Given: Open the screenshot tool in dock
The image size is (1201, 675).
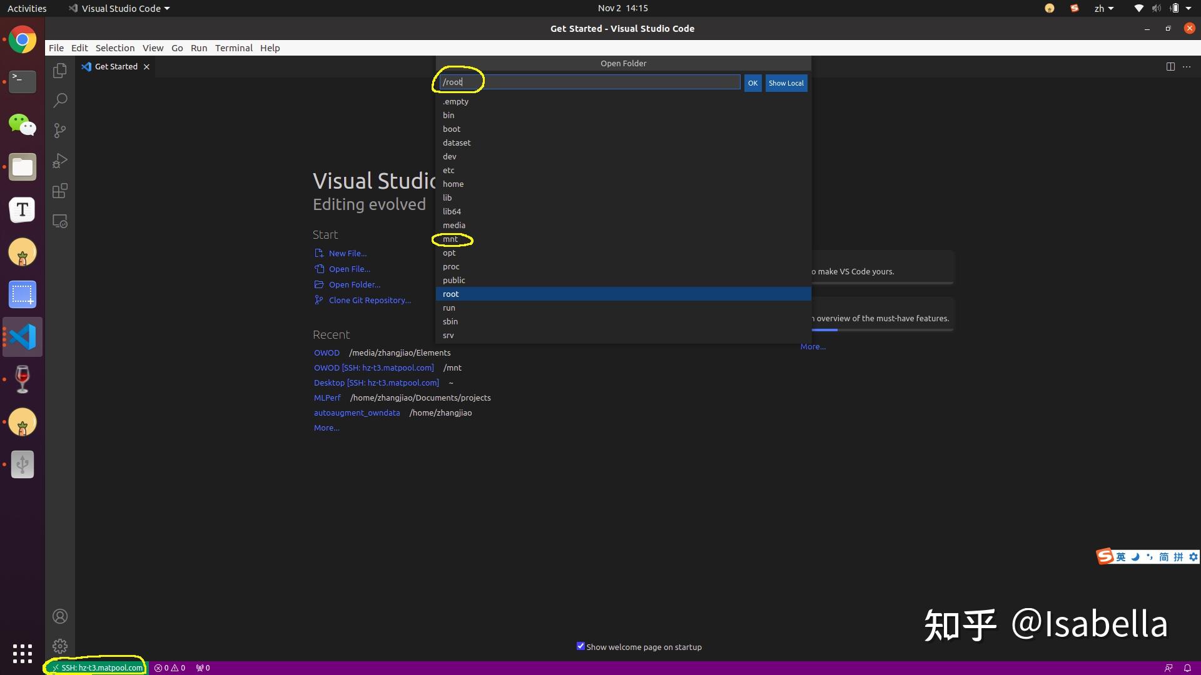Looking at the screenshot, I should (x=23, y=294).
